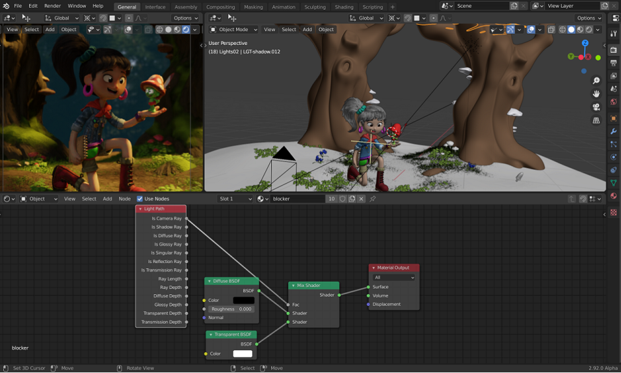Enable wireframe shading in the left viewport
Viewport: 621px width, 373px height.
(x=159, y=30)
